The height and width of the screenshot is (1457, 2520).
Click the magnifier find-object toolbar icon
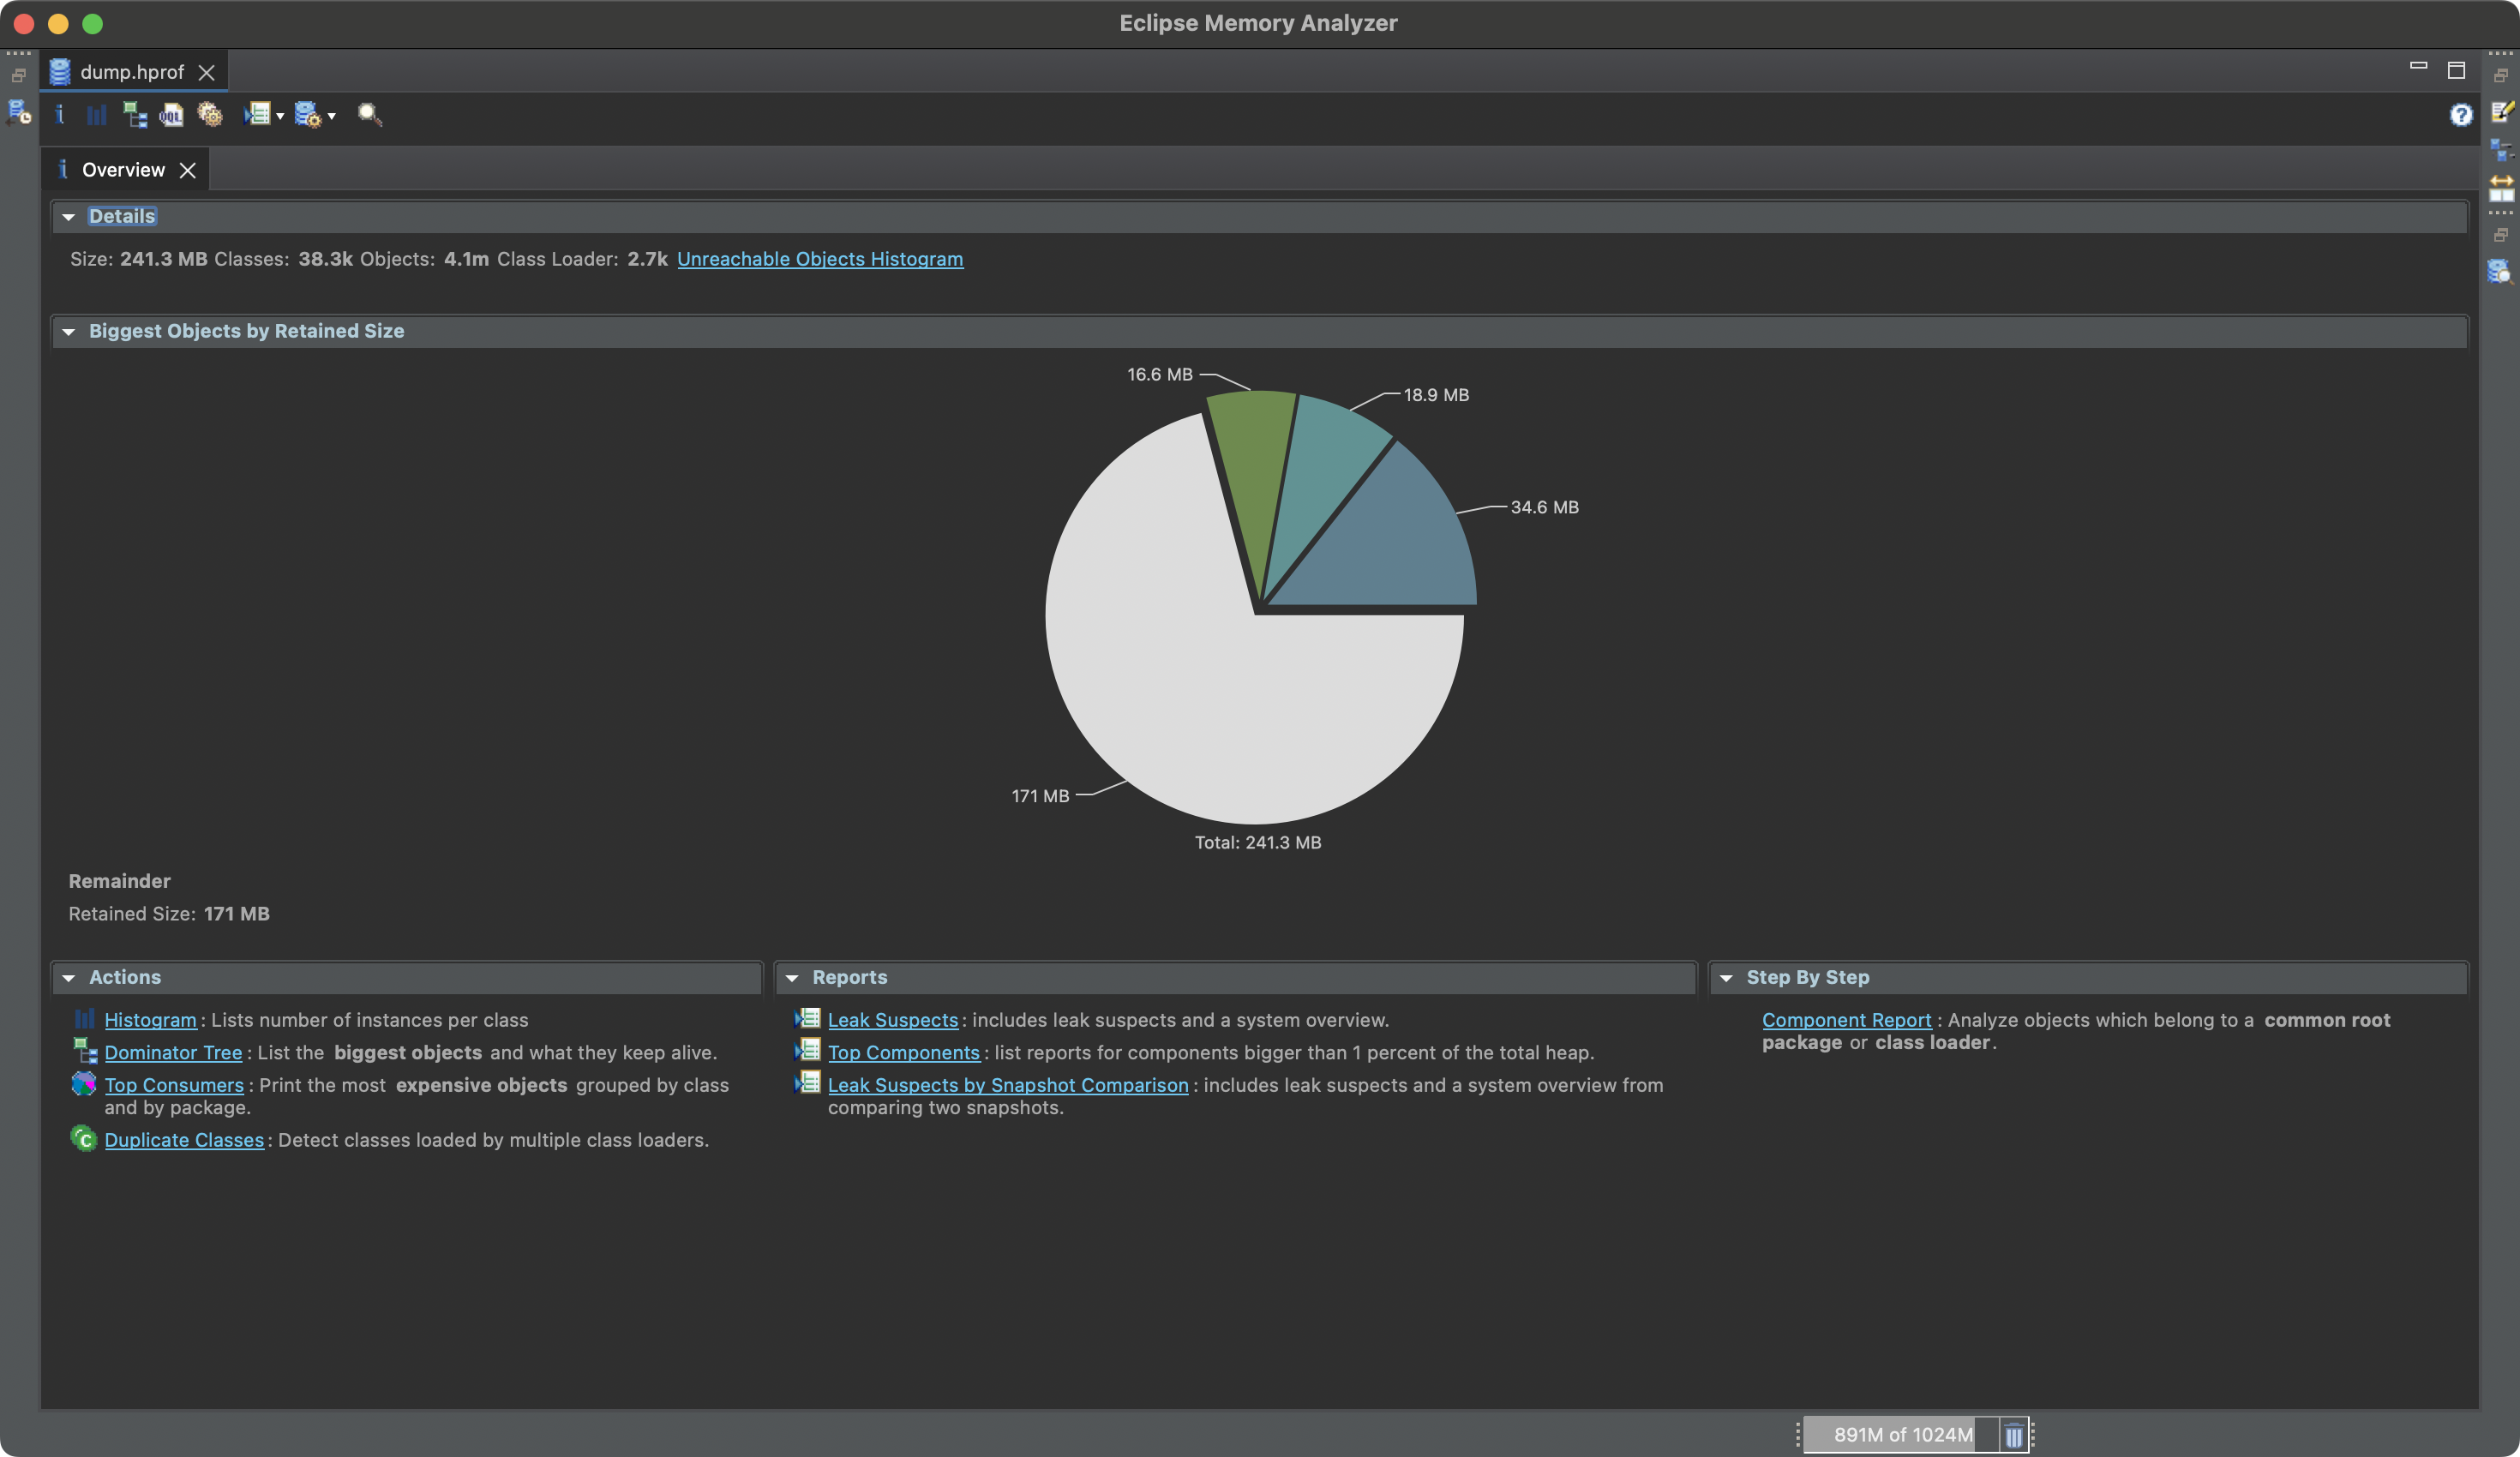(x=369, y=115)
